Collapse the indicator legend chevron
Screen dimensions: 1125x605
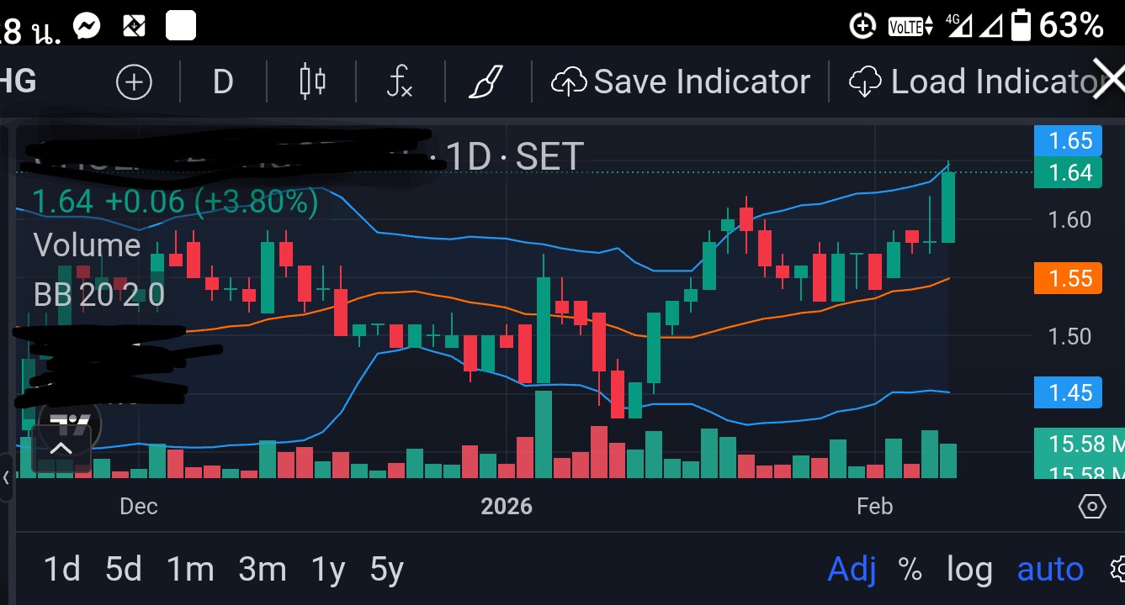click(61, 449)
